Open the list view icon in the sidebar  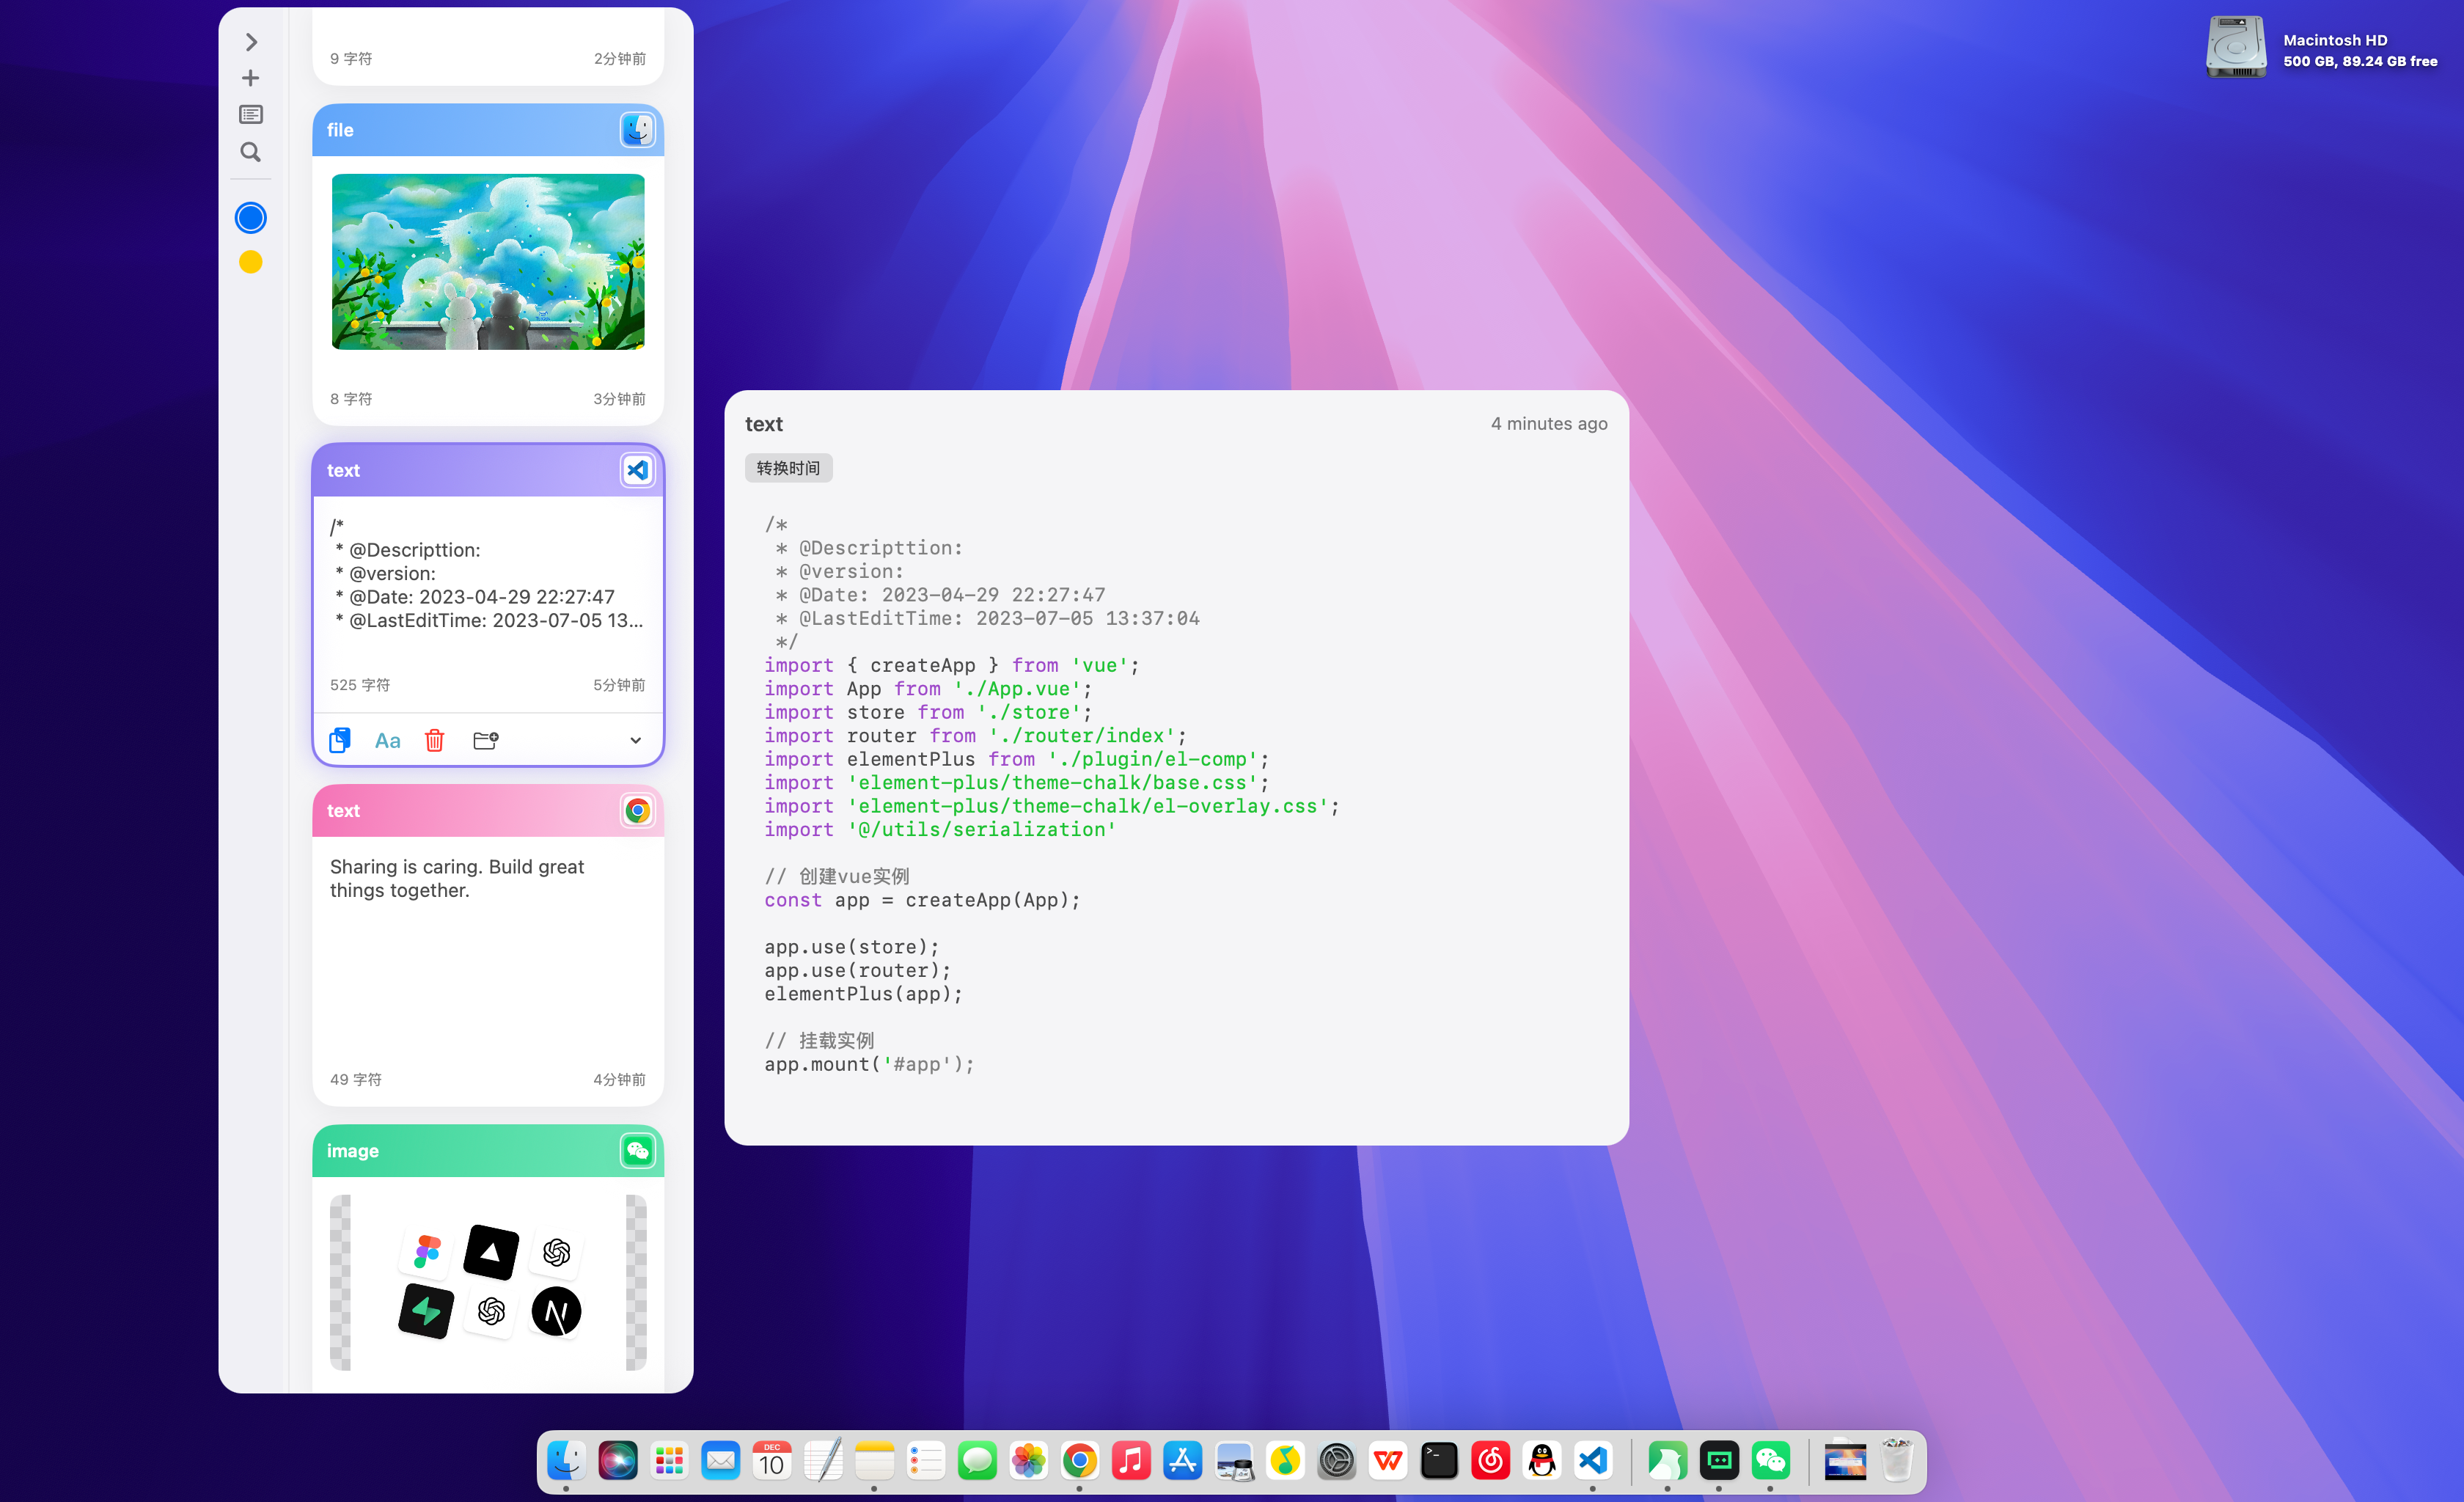[250, 115]
